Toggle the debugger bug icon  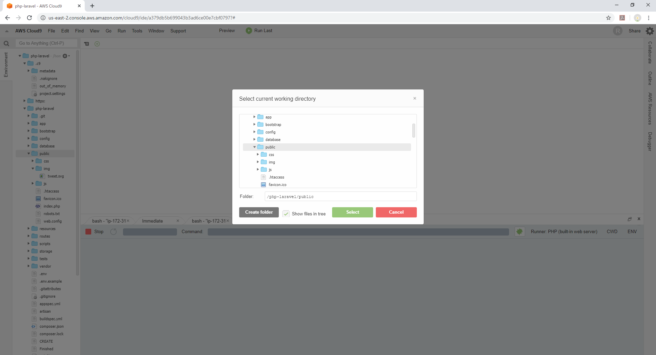[519, 231]
